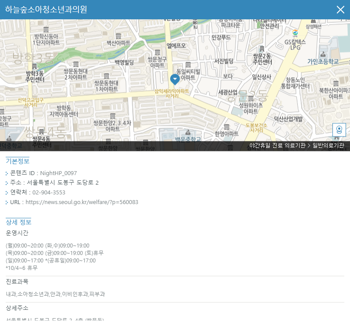350x330 pixels.
Task: Click the GS칼텍스 LPG station icon
Action: (x=295, y=33)
